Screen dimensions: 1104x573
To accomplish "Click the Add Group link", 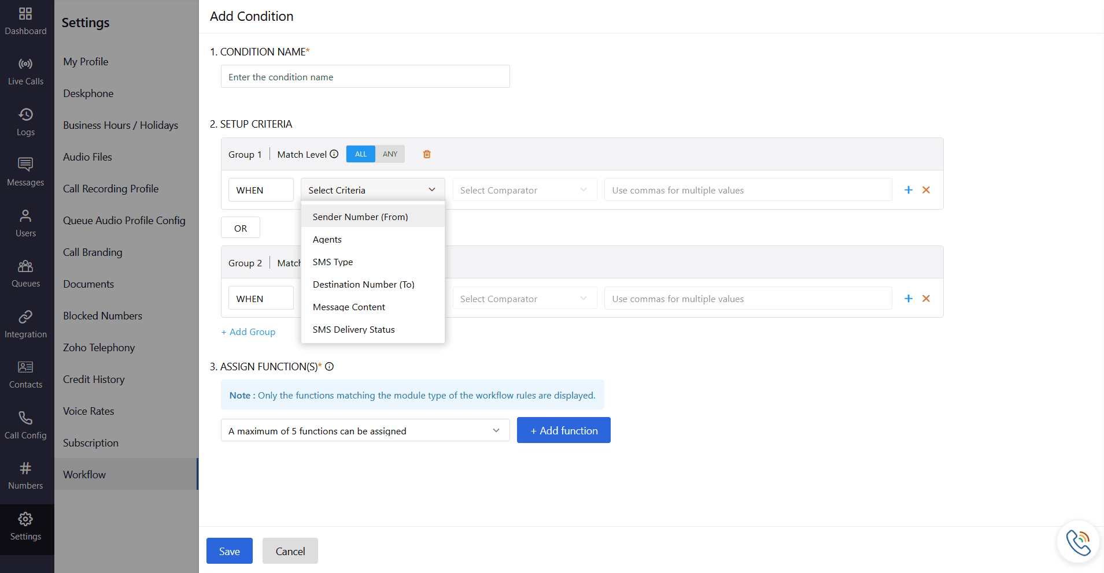I will 249,332.
